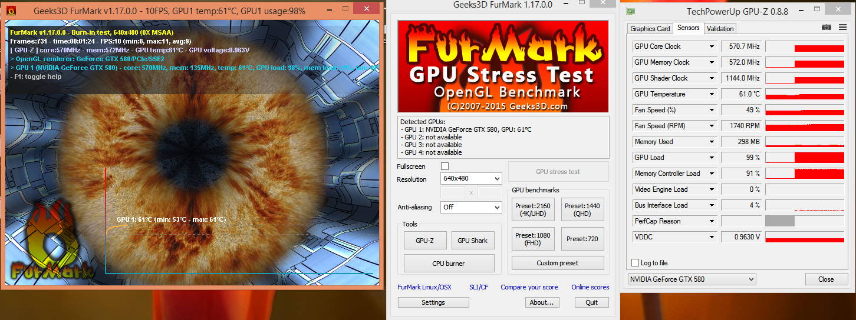The height and width of the screenshot is (320, 856).
Task: Expand the VDDC sensor dropdown
Action: (x=712, y=237)
